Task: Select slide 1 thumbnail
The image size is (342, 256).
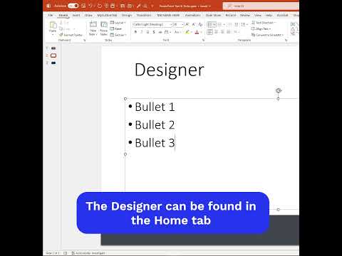Action: tap(53, 48)
